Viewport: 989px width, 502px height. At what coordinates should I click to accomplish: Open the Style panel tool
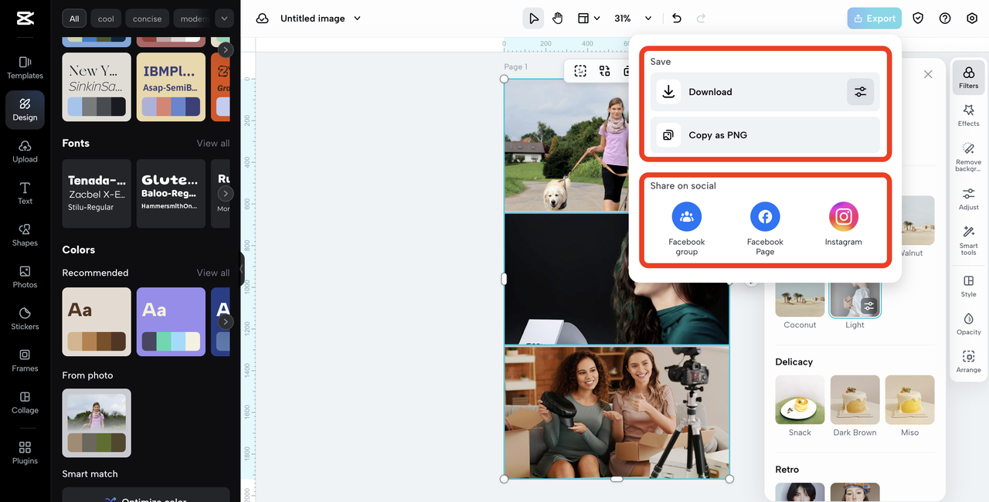pos(968,285)
